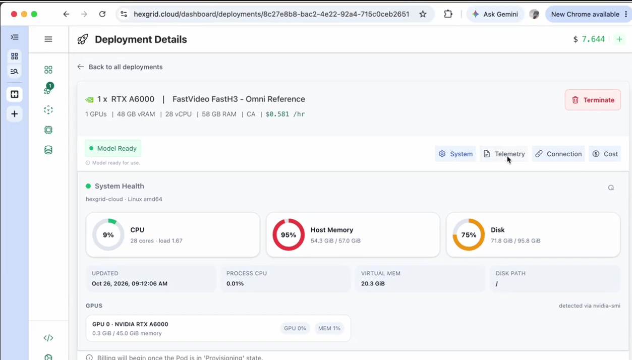632x360 pixels.
Task: Click the code brackets icon in sidebar
Action: 48,338
